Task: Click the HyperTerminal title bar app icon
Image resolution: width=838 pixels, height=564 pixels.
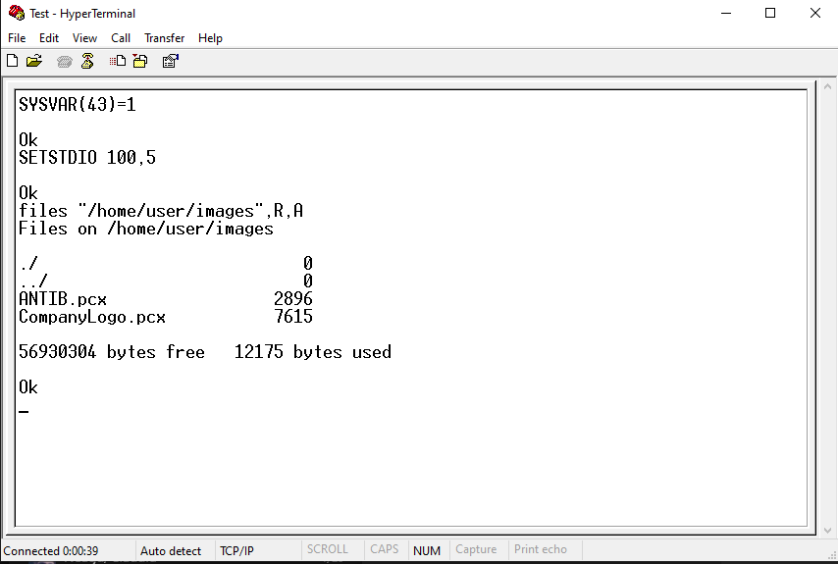Action: (17, 13)
